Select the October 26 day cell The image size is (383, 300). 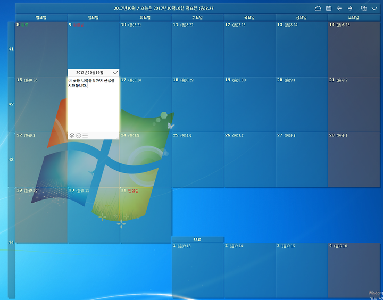pyautogui.click(x=249, y=160)
